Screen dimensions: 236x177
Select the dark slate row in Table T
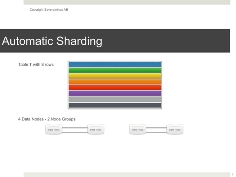pos(115,105)
